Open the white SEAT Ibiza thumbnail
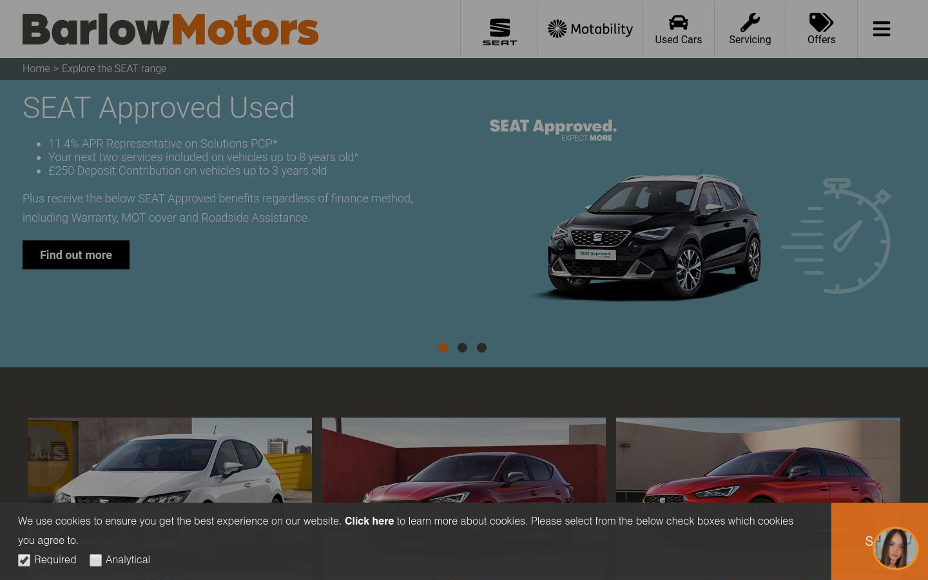 coord(169,460)
